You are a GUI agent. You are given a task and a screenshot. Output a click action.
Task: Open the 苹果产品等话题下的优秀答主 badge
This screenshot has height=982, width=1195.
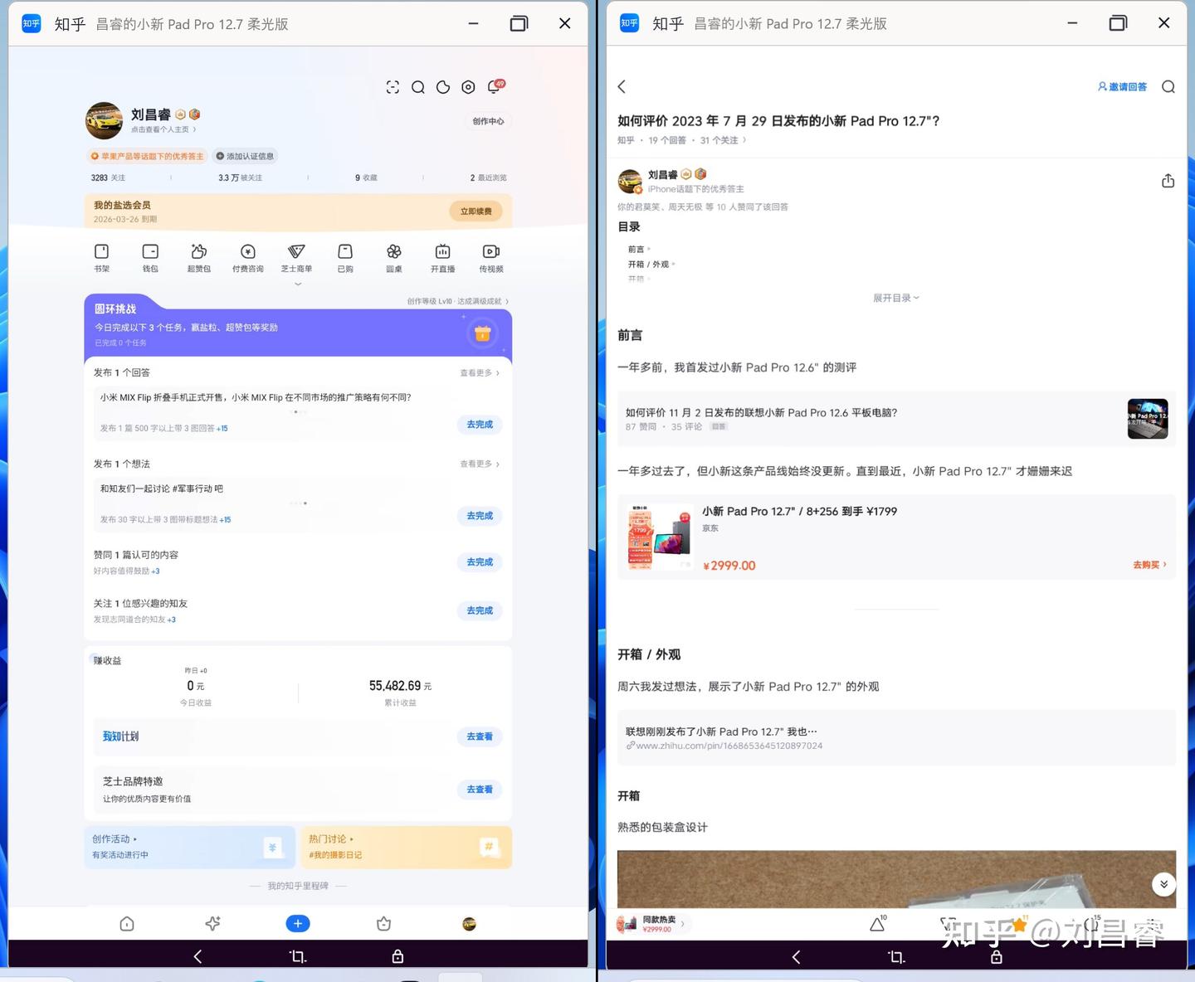click(147, 156)
